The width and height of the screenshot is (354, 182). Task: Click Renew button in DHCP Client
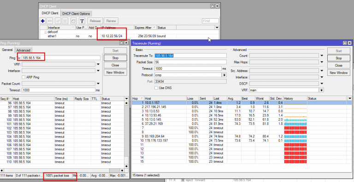111,21
